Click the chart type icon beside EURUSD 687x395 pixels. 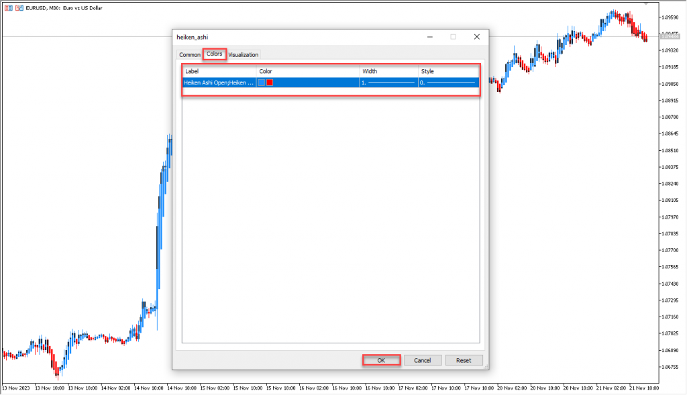coord(19,8)
